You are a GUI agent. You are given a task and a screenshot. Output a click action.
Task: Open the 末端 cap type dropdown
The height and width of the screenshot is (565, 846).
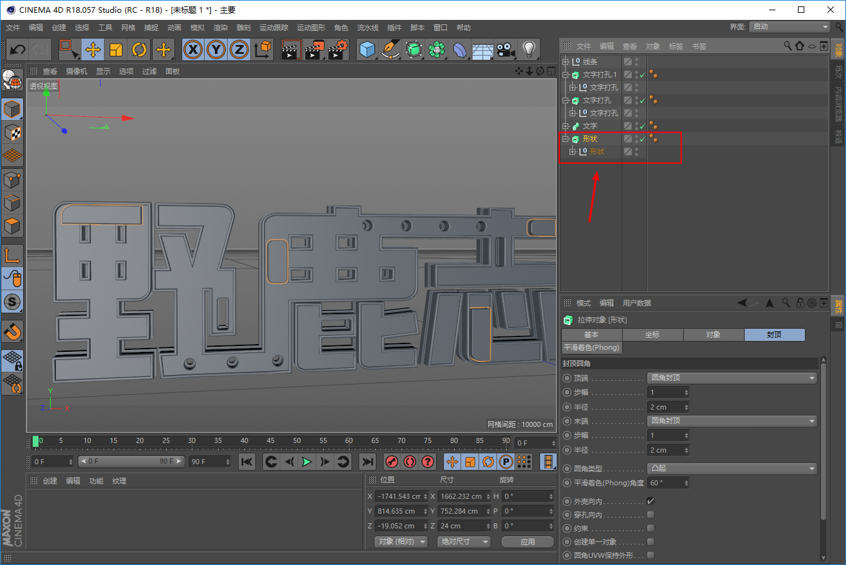coord(732,421)
